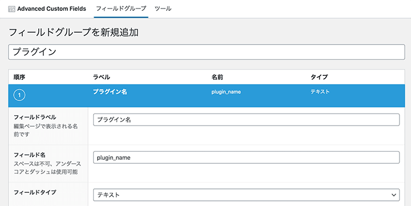The height and width of the screenshot is (206, 411).
Task: Click the フィールドタイプ setting label
Action: coord(35,192)
